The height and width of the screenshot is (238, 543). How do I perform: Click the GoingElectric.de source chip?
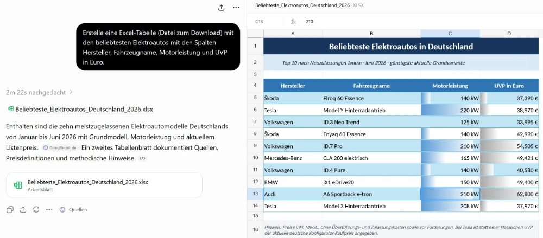coord(59,147)
